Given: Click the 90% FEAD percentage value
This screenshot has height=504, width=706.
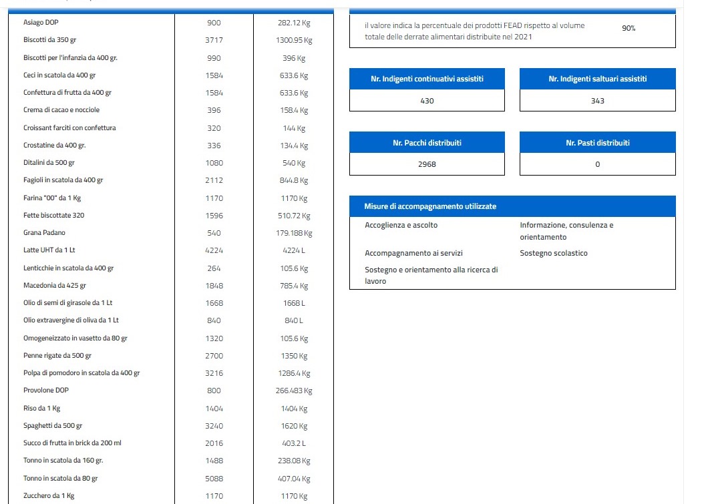Looking at the screenshot, I should coord(629,29).
